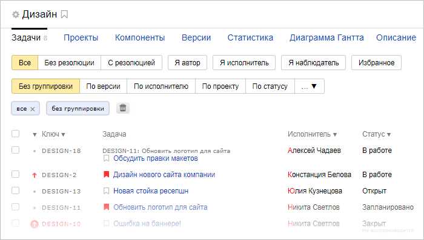
Task: Click assignee Констанция Белова
Action: (x=319, y=175)
